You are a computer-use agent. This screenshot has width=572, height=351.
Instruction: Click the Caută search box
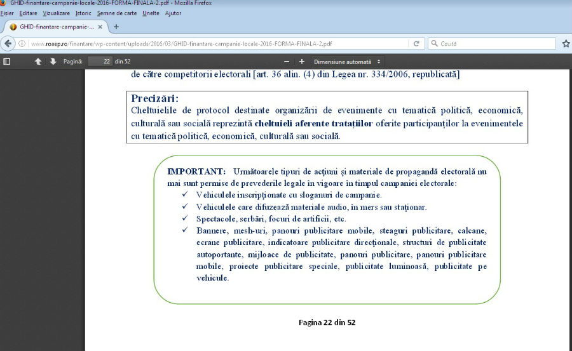click(x=492, y=43)
